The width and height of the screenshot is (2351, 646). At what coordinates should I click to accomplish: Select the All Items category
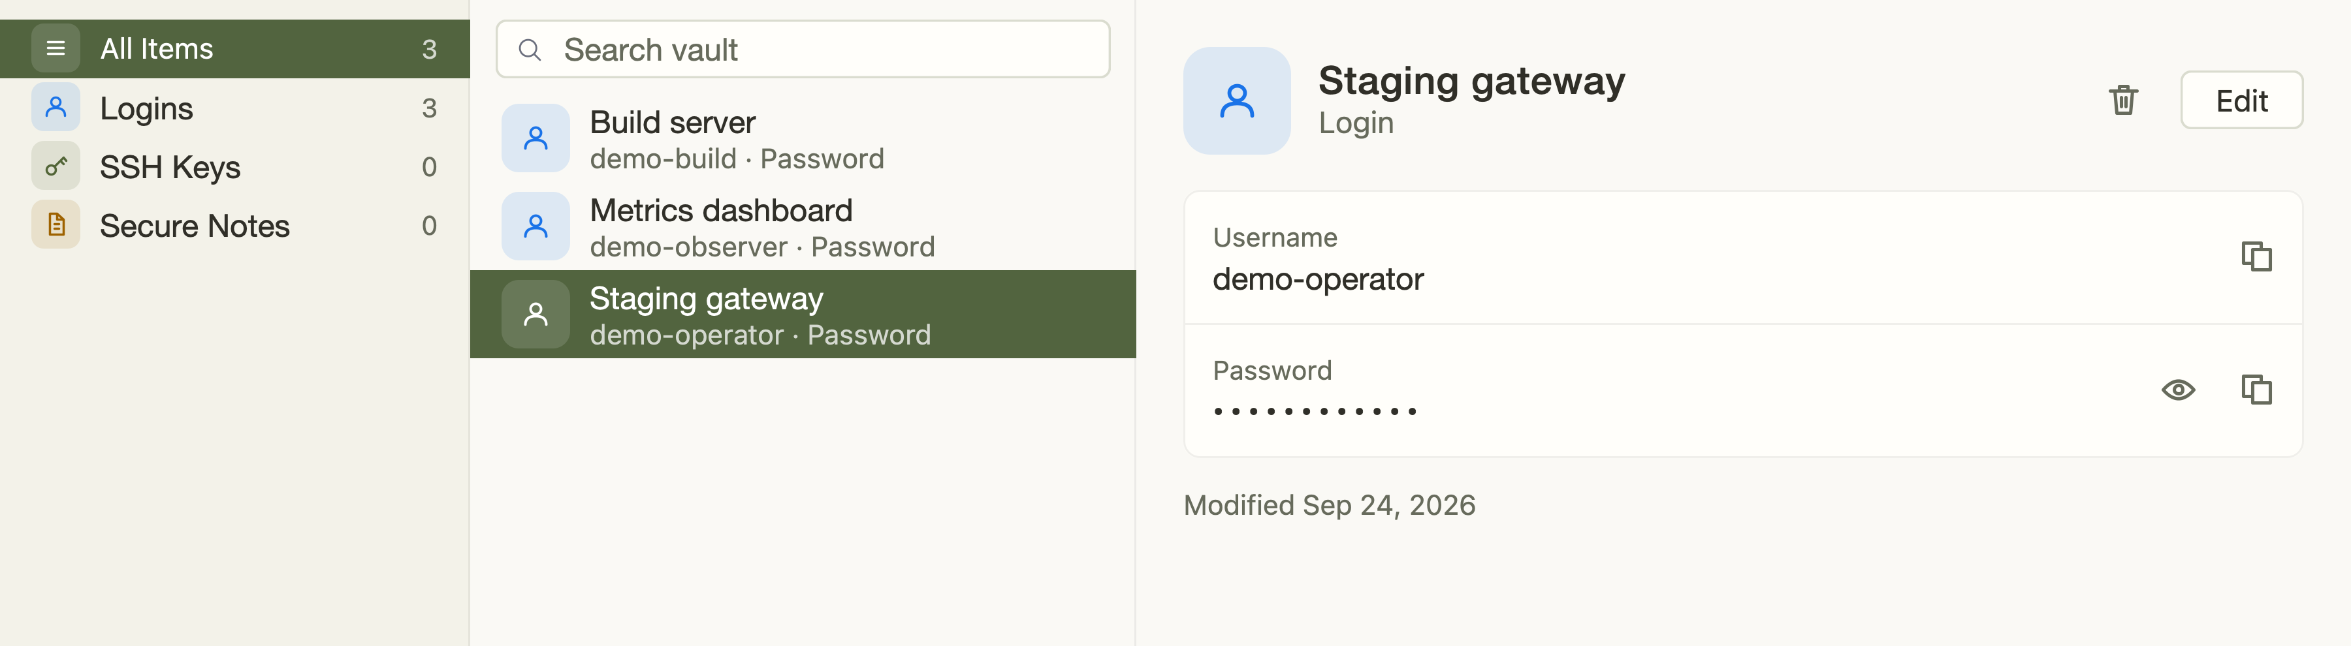[x=234, y=48]
